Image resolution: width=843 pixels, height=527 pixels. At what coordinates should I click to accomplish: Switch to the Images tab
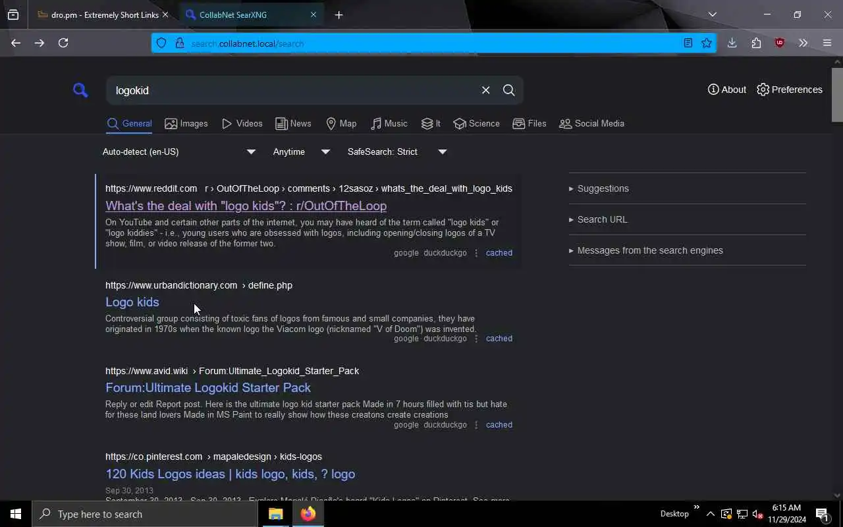coord(186,124)
